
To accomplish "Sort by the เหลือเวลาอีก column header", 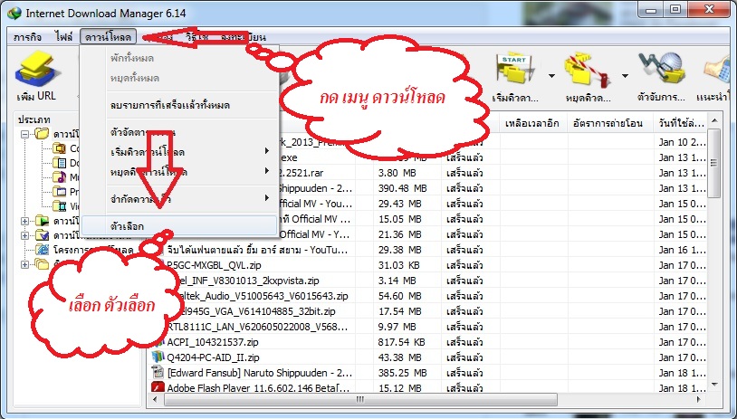I will pyautogui.click(x=533, y=123).
